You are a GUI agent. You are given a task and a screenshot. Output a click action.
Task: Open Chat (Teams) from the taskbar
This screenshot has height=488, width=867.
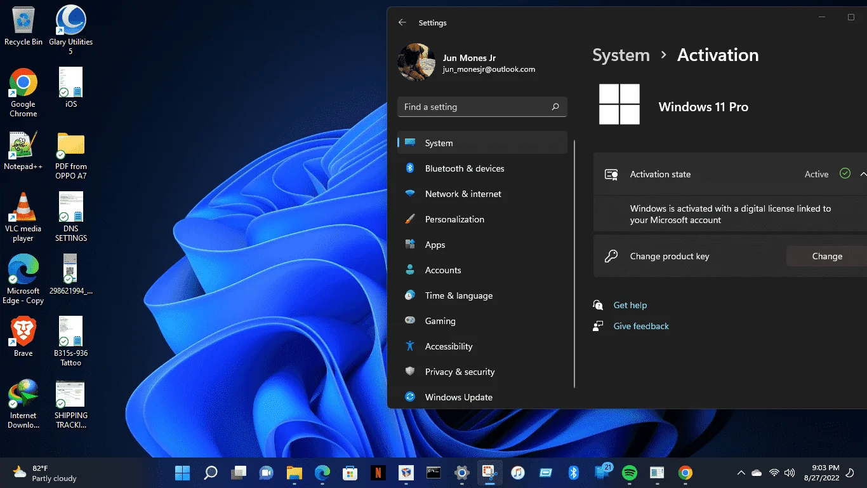[x=267, y=473]
